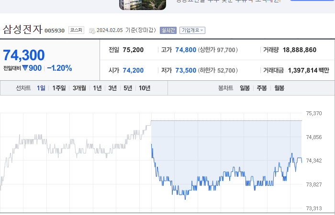
Task: Click the -1.20% change rate
Action: (x=59, y=68)
